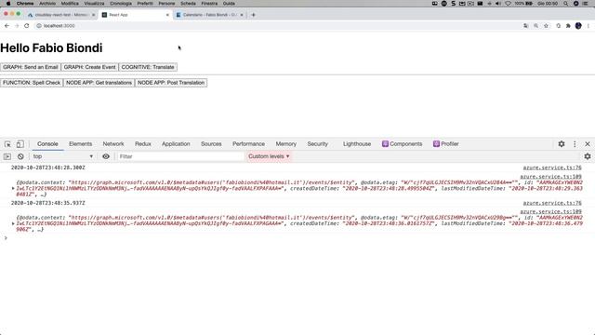
Task: Expand the first logged event object
Action: (x=13, y=188)
